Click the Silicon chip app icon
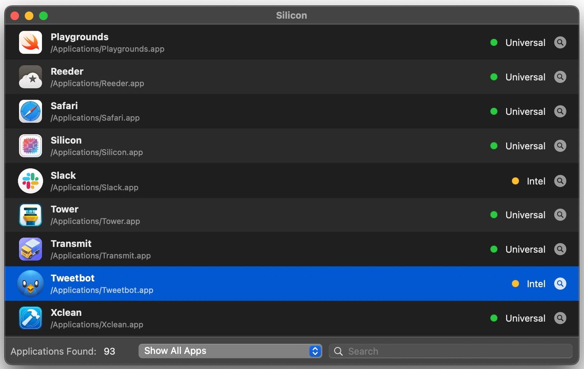 coord(30,146)
